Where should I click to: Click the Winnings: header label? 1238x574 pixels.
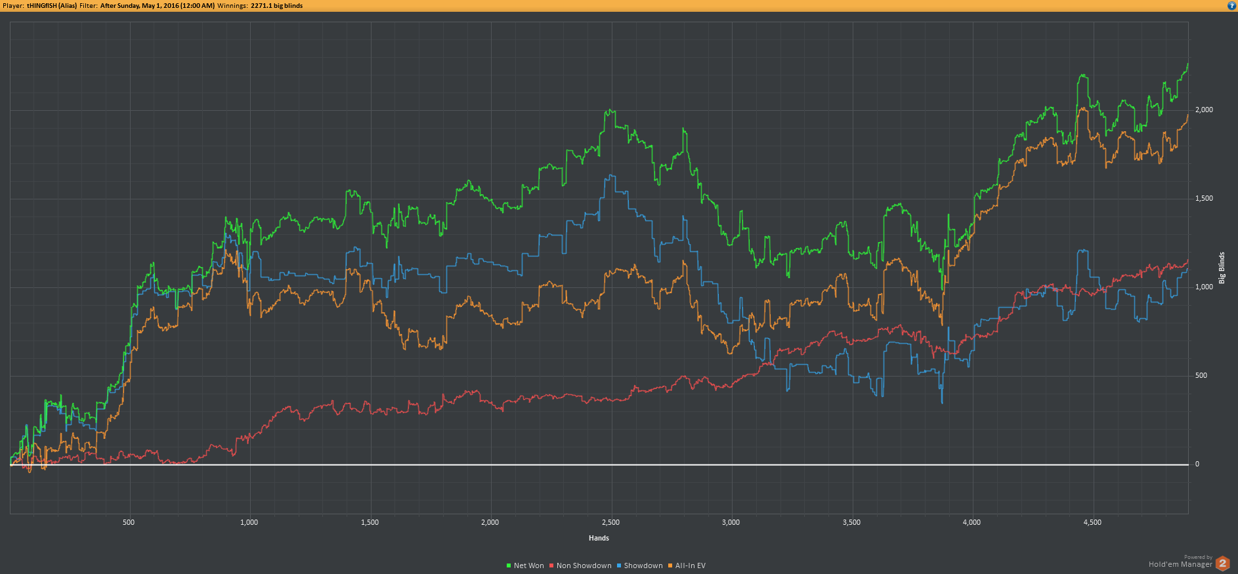tap(232, 6)
